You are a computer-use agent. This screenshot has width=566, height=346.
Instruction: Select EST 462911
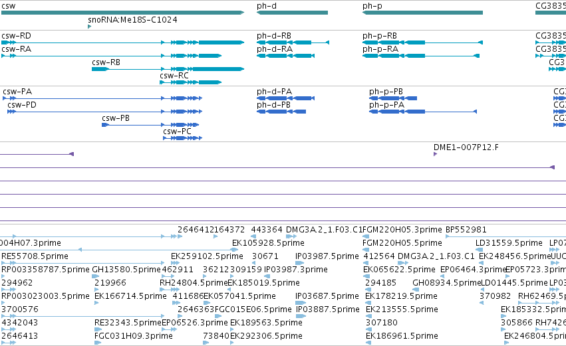pos(178,270)
